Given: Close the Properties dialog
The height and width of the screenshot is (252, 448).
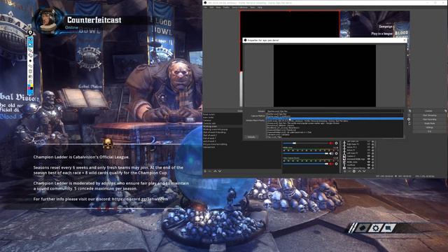Looking at the screenshot, I should [405, 41].
